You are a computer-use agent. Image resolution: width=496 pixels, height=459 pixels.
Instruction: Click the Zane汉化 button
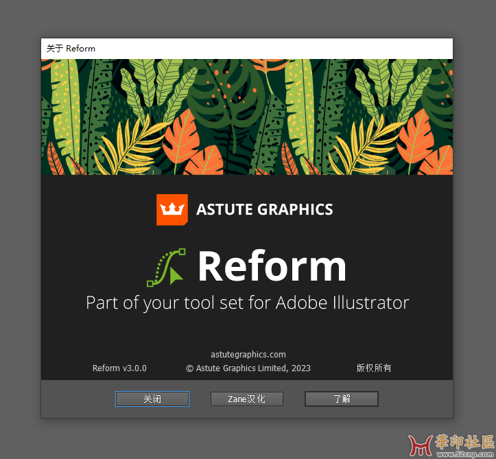pos(247,399)
